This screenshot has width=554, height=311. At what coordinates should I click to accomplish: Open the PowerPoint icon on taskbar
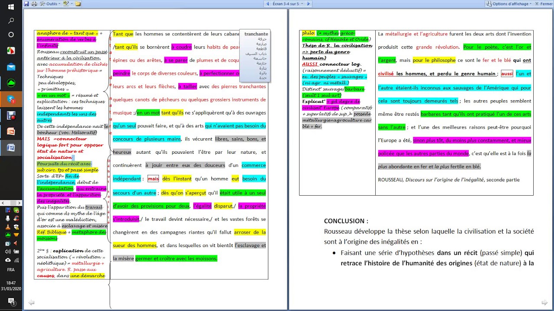pyautogui.click(x=11, y=132)
